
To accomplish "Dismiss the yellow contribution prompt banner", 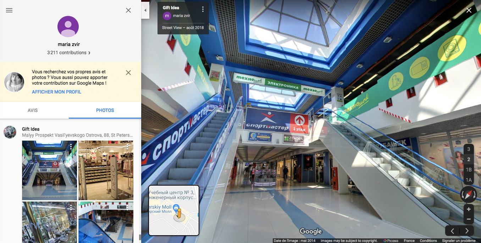I will point(128,73).
